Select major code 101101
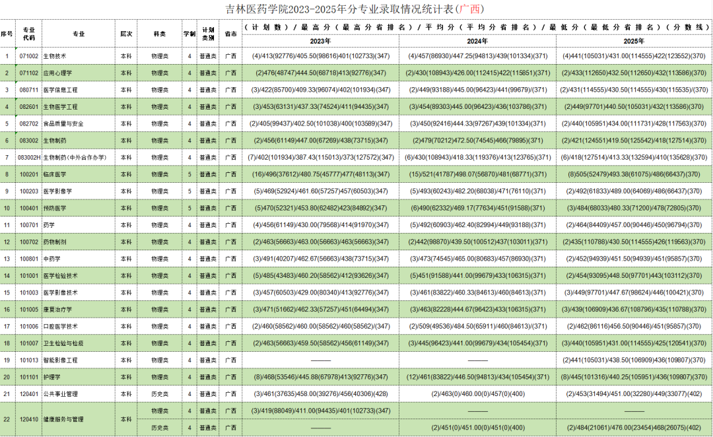The width and height of the screenshot is (713, 437). [28, 377]
